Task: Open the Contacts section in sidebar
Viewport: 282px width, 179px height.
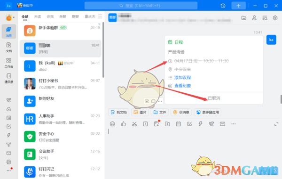Action: pos(8,78)
